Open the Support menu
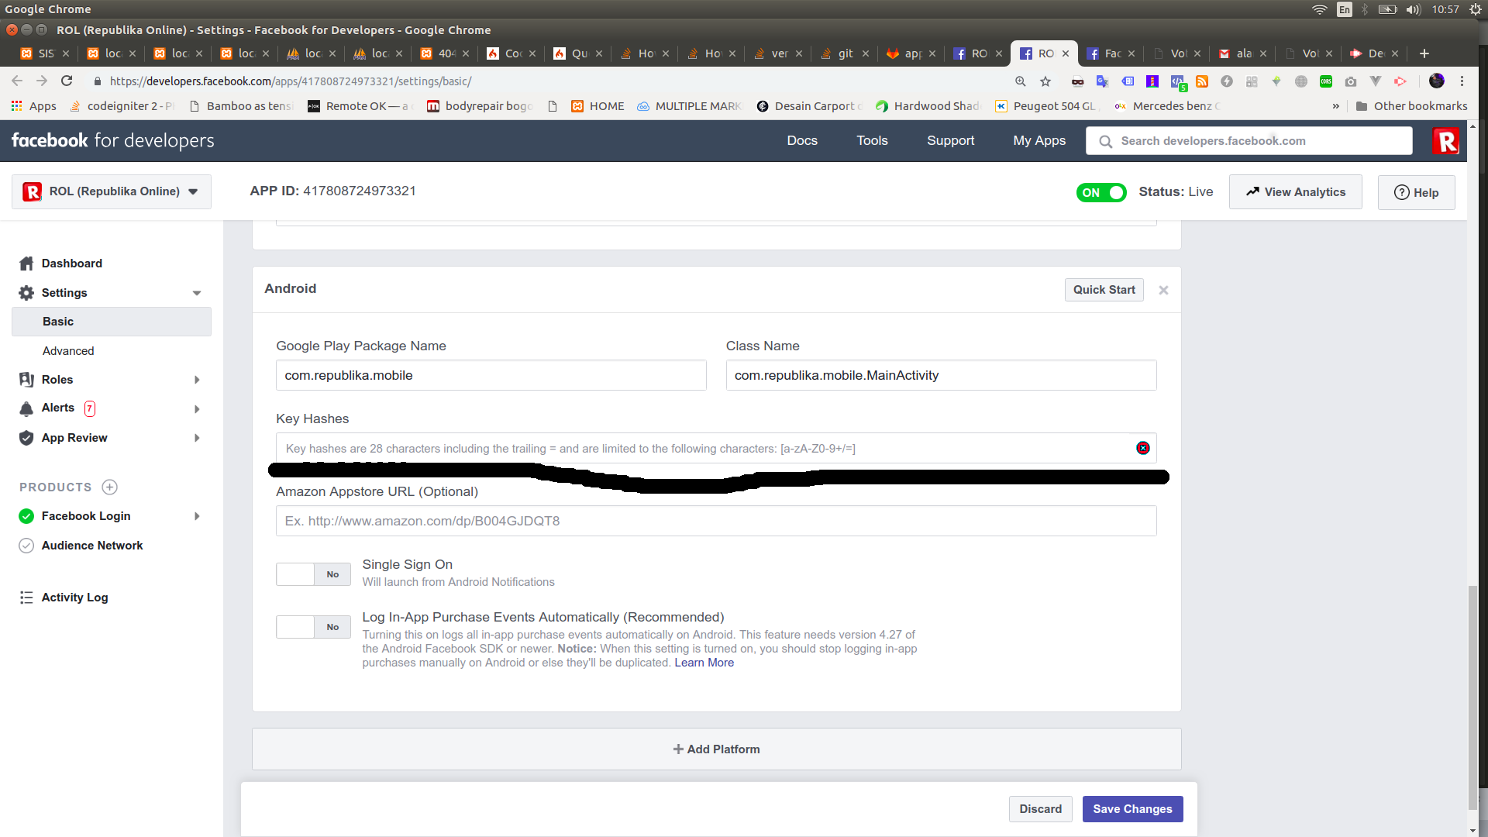 (951, 140)
